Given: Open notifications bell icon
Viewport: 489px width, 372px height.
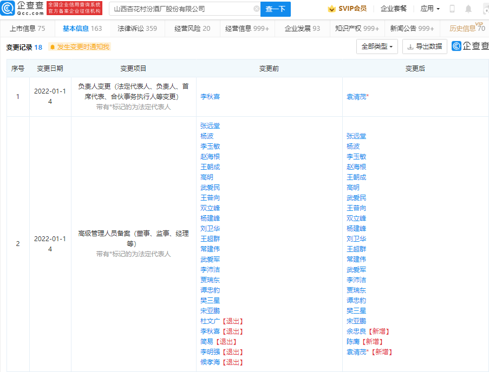Looking at the screenshot, I should [468, 9].
